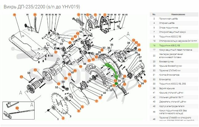Click orange part marker 41
The width and height of the screenshot is (199, 127).
point(96,57)
